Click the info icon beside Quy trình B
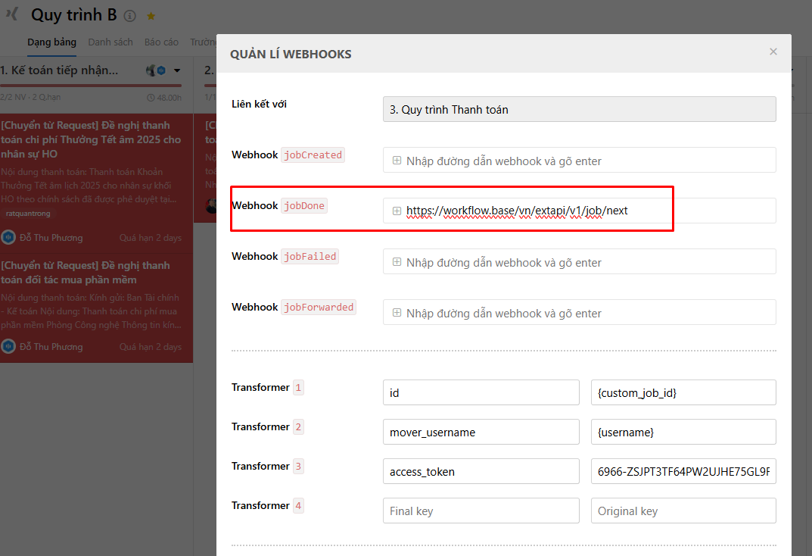This screenshot has width=812, height=556. (130, 16)
